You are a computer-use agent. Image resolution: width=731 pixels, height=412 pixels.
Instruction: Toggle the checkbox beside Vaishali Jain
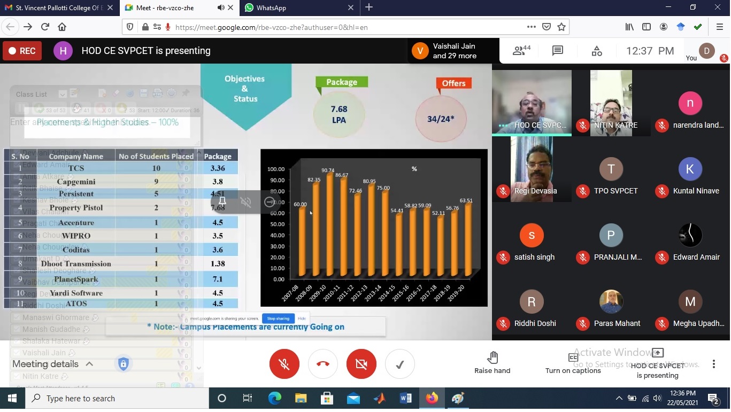pyautogui.click(x=16, y=353)
